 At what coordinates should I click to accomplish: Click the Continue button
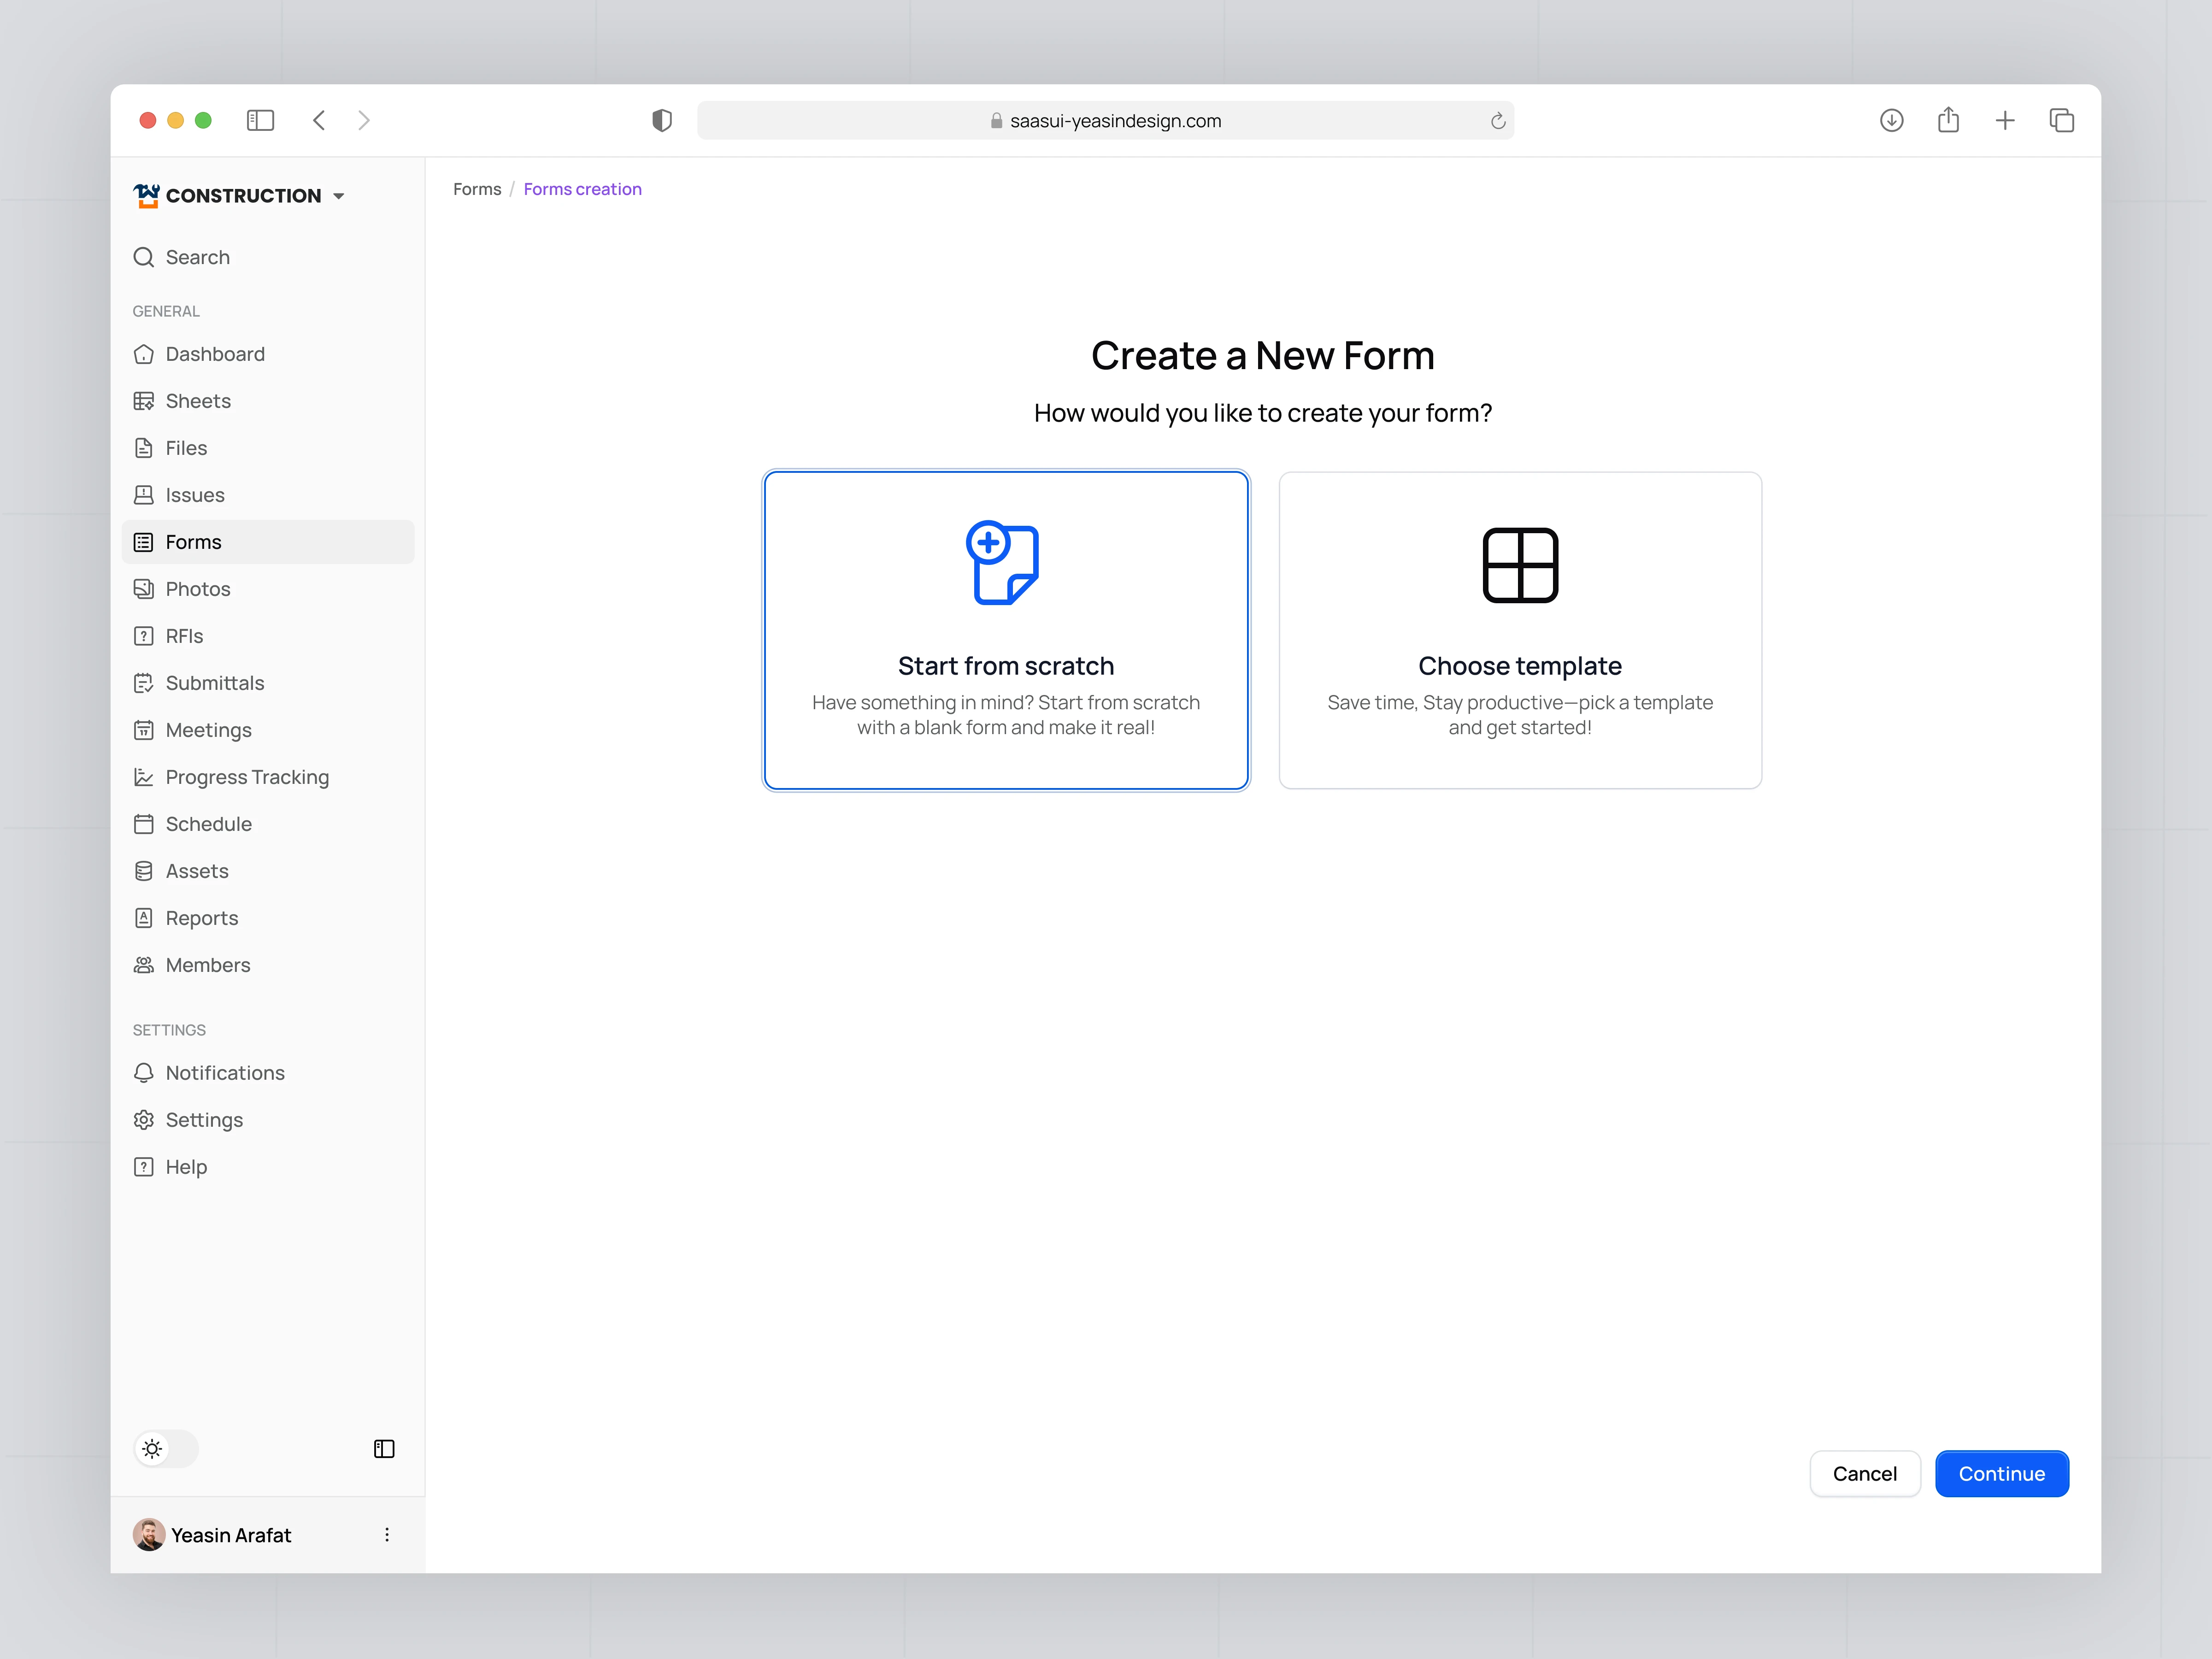(x=2002, y=1474)
